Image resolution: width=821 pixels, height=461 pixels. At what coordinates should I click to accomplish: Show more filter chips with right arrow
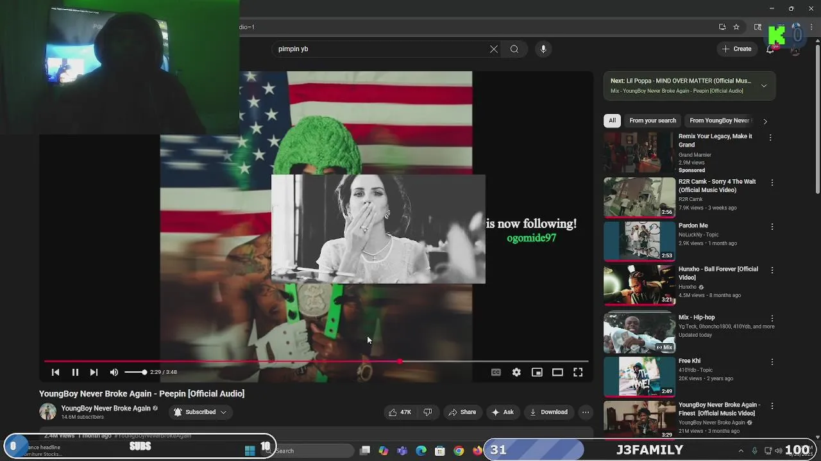click(765, 121)
